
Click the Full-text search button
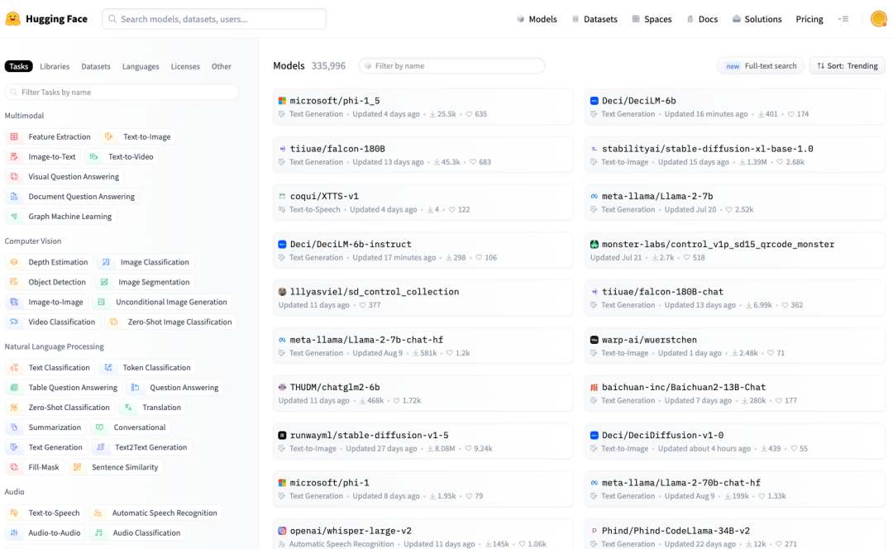[761, 66]
